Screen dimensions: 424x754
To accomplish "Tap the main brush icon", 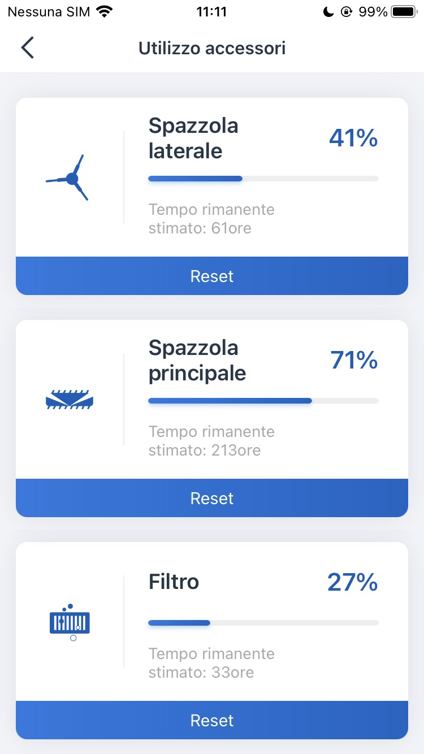I will click(69, 400).
